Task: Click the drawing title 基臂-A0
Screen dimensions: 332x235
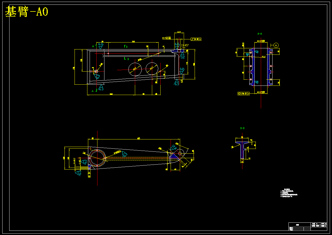Action: point(27,11)
